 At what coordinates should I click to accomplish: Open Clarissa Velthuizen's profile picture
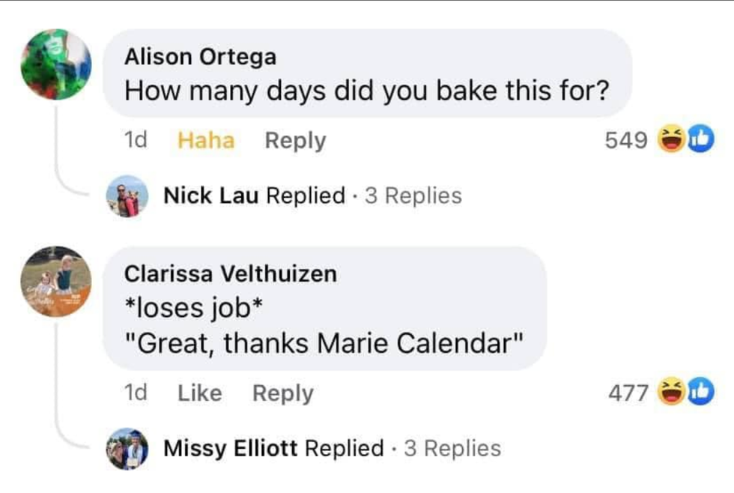(x=56, y=282)
